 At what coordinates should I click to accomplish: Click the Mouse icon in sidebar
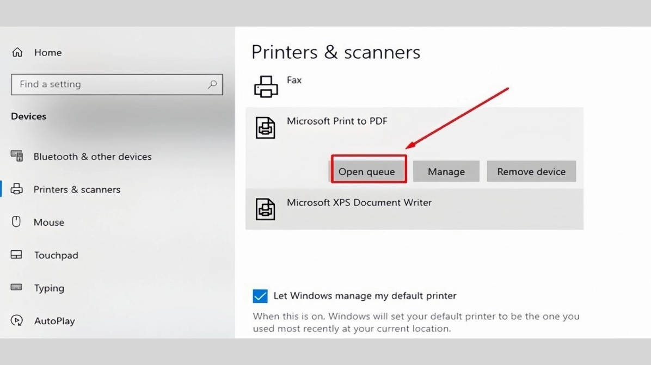click(x=16, y=221)
